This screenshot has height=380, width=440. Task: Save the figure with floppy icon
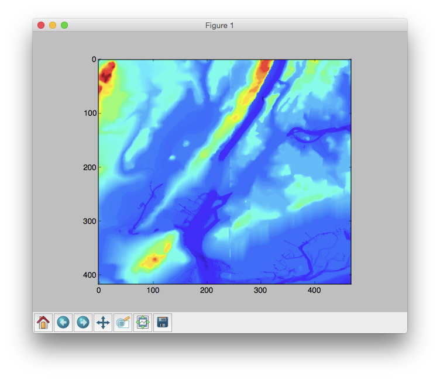(163, 323)
